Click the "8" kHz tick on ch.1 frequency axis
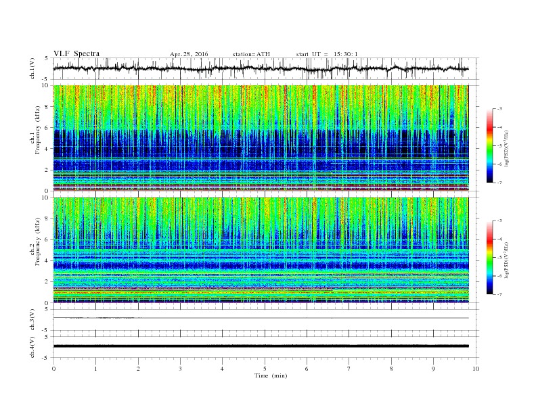 [47, 107]
